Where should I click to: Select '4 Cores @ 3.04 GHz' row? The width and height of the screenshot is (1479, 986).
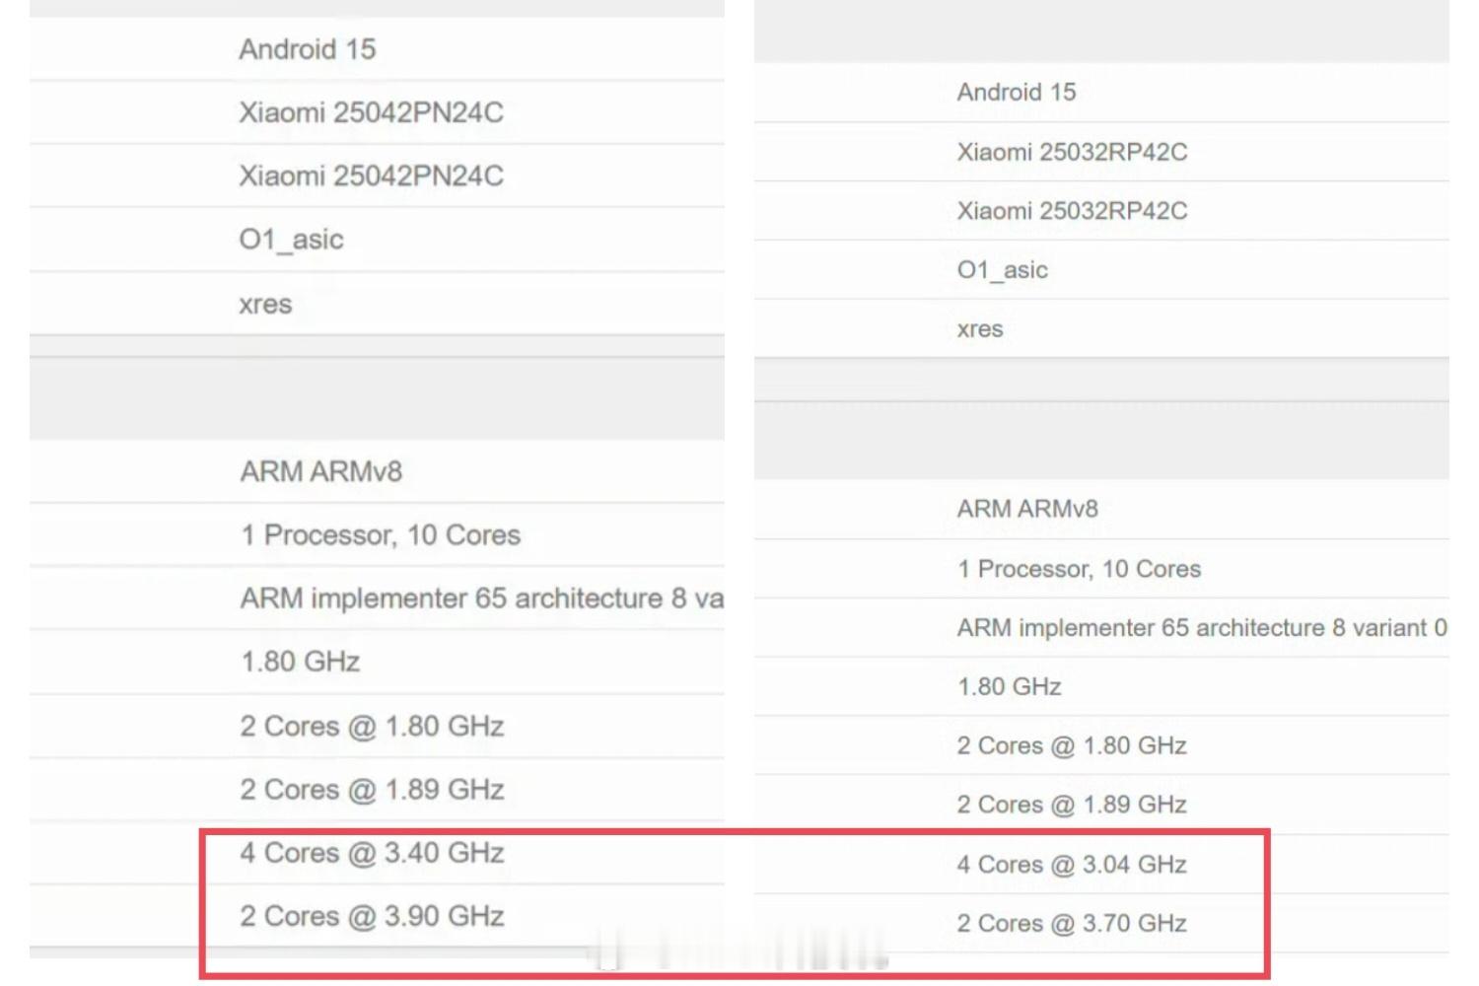click(x=1101, y=865)
